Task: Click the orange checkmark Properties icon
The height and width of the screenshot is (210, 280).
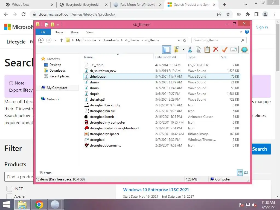Action: point(224,49)
